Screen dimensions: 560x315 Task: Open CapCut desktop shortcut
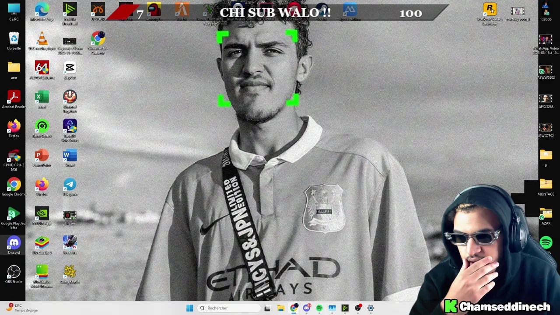(70, 70)
